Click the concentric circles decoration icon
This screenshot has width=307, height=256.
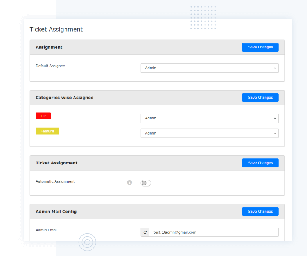pyautogui.click(x=87, y=242)
